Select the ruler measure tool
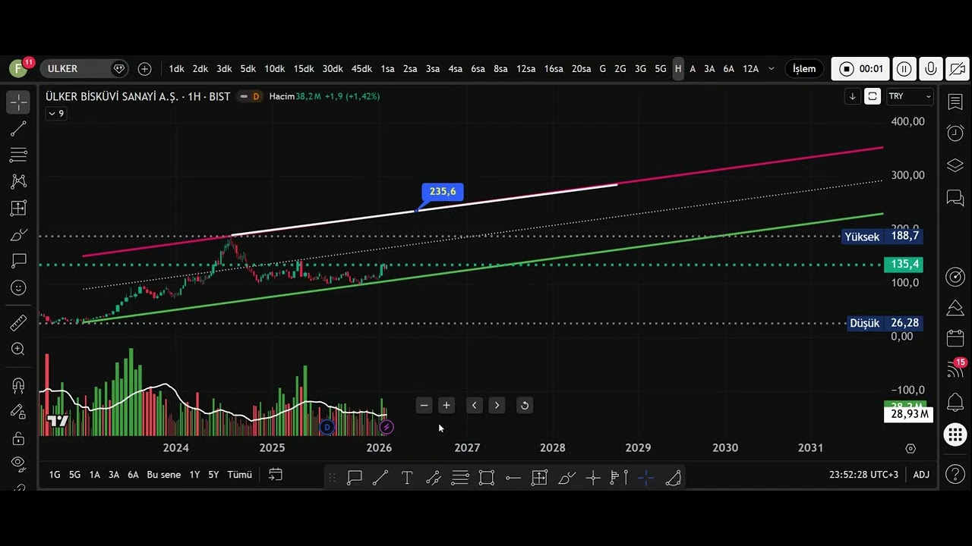 18,323
